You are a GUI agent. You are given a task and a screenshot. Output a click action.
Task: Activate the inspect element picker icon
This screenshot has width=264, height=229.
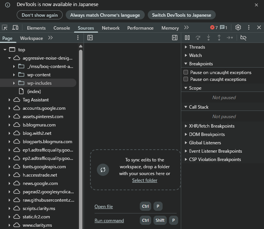(5, 28)
